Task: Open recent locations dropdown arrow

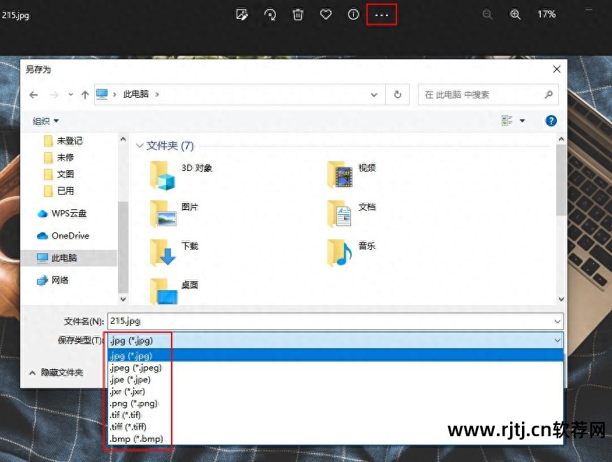Action: (x=70, y=95)
